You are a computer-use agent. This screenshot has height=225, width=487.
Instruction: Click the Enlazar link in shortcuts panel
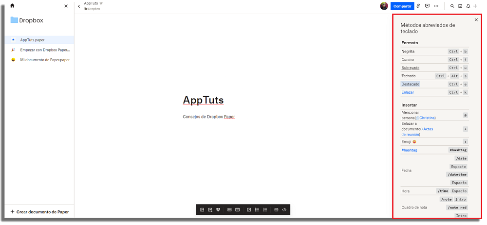(x=408, y=92)
